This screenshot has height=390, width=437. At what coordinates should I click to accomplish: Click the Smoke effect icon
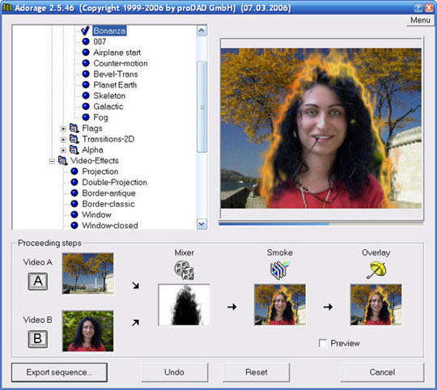point(279,270)
